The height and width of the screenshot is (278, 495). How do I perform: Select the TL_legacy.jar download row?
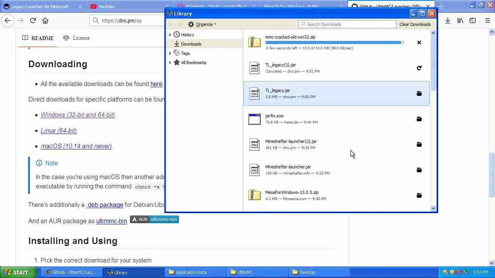tap(336, 93)
